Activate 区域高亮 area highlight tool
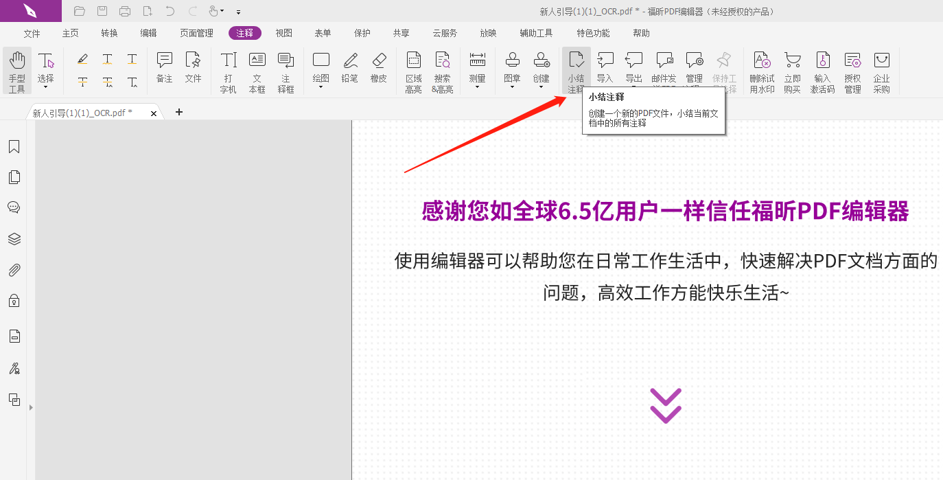This screenshot has height=480, width=943. click(x=413, y=69)
